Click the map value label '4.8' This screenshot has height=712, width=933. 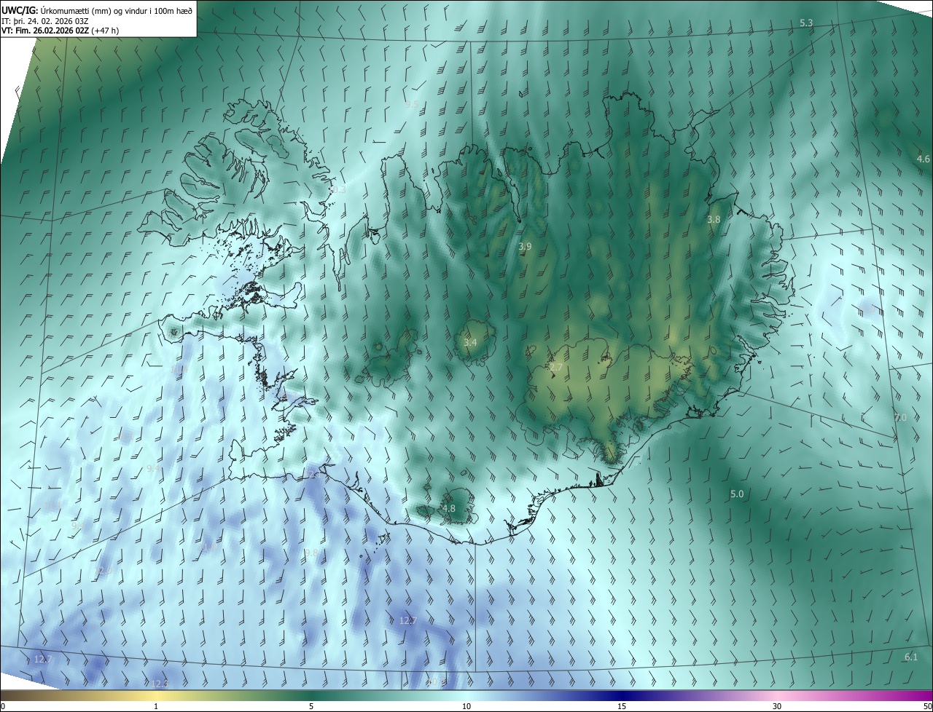448,508
